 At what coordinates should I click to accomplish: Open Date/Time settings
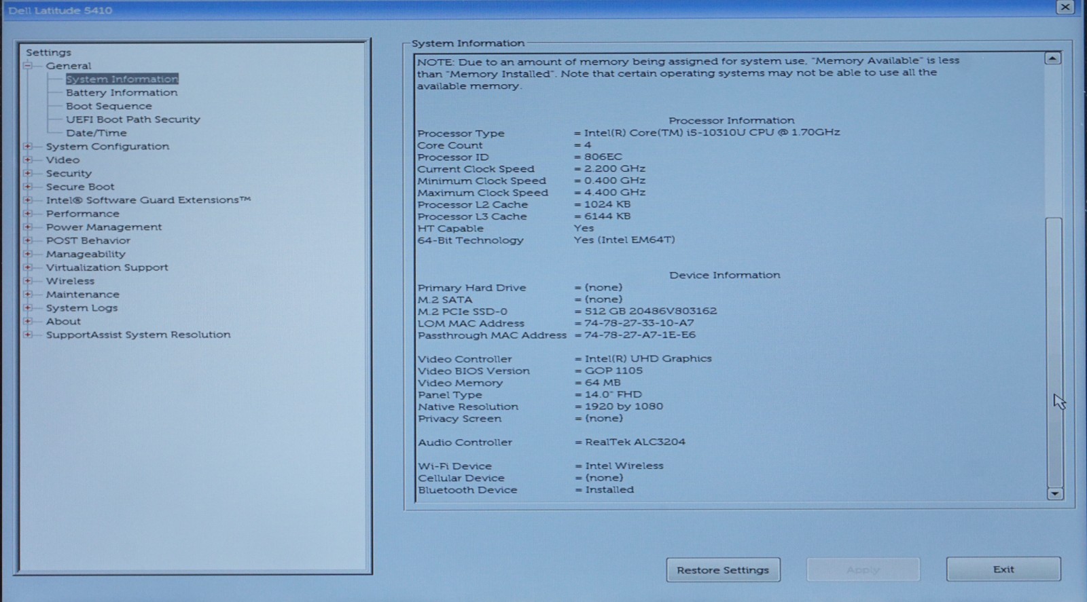96,133
